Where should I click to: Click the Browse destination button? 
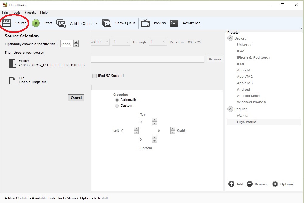click(x=215, y=59)
